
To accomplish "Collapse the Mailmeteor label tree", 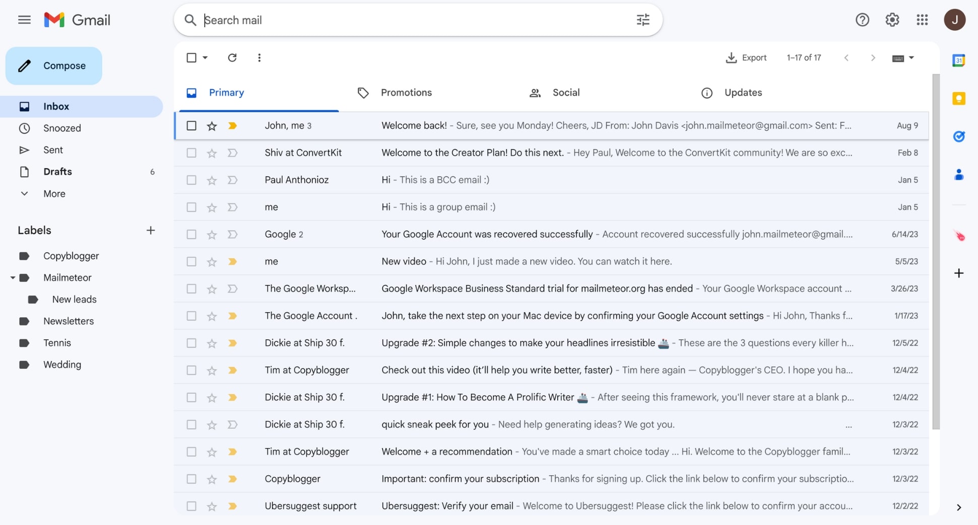I will [x=13, y=278].
